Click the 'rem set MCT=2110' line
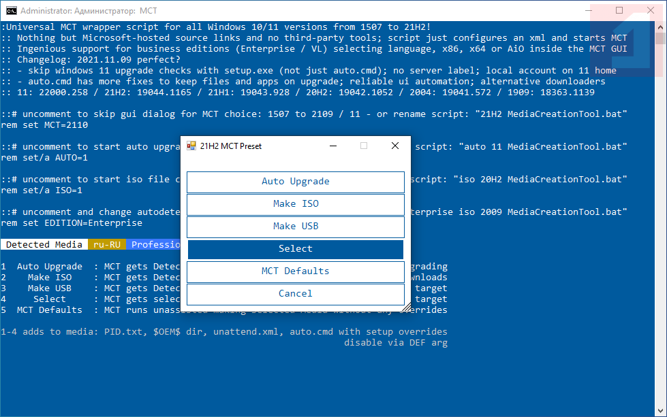The height and width of the screenshot is (417, 667). point(45,125)
